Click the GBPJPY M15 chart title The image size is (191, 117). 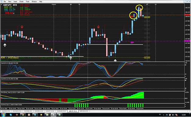click(10, 5)
